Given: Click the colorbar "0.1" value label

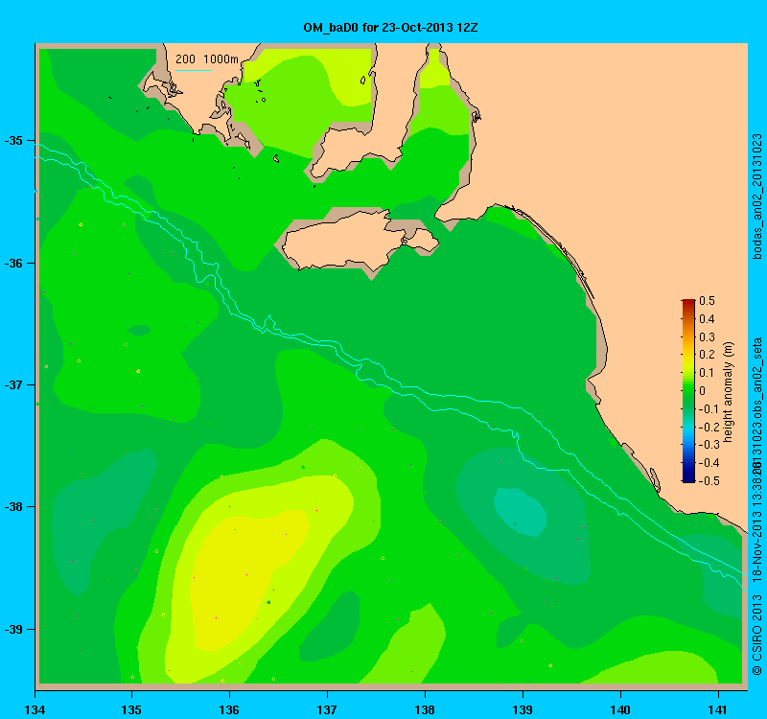Looking at the screenshot, I should 707,373.
